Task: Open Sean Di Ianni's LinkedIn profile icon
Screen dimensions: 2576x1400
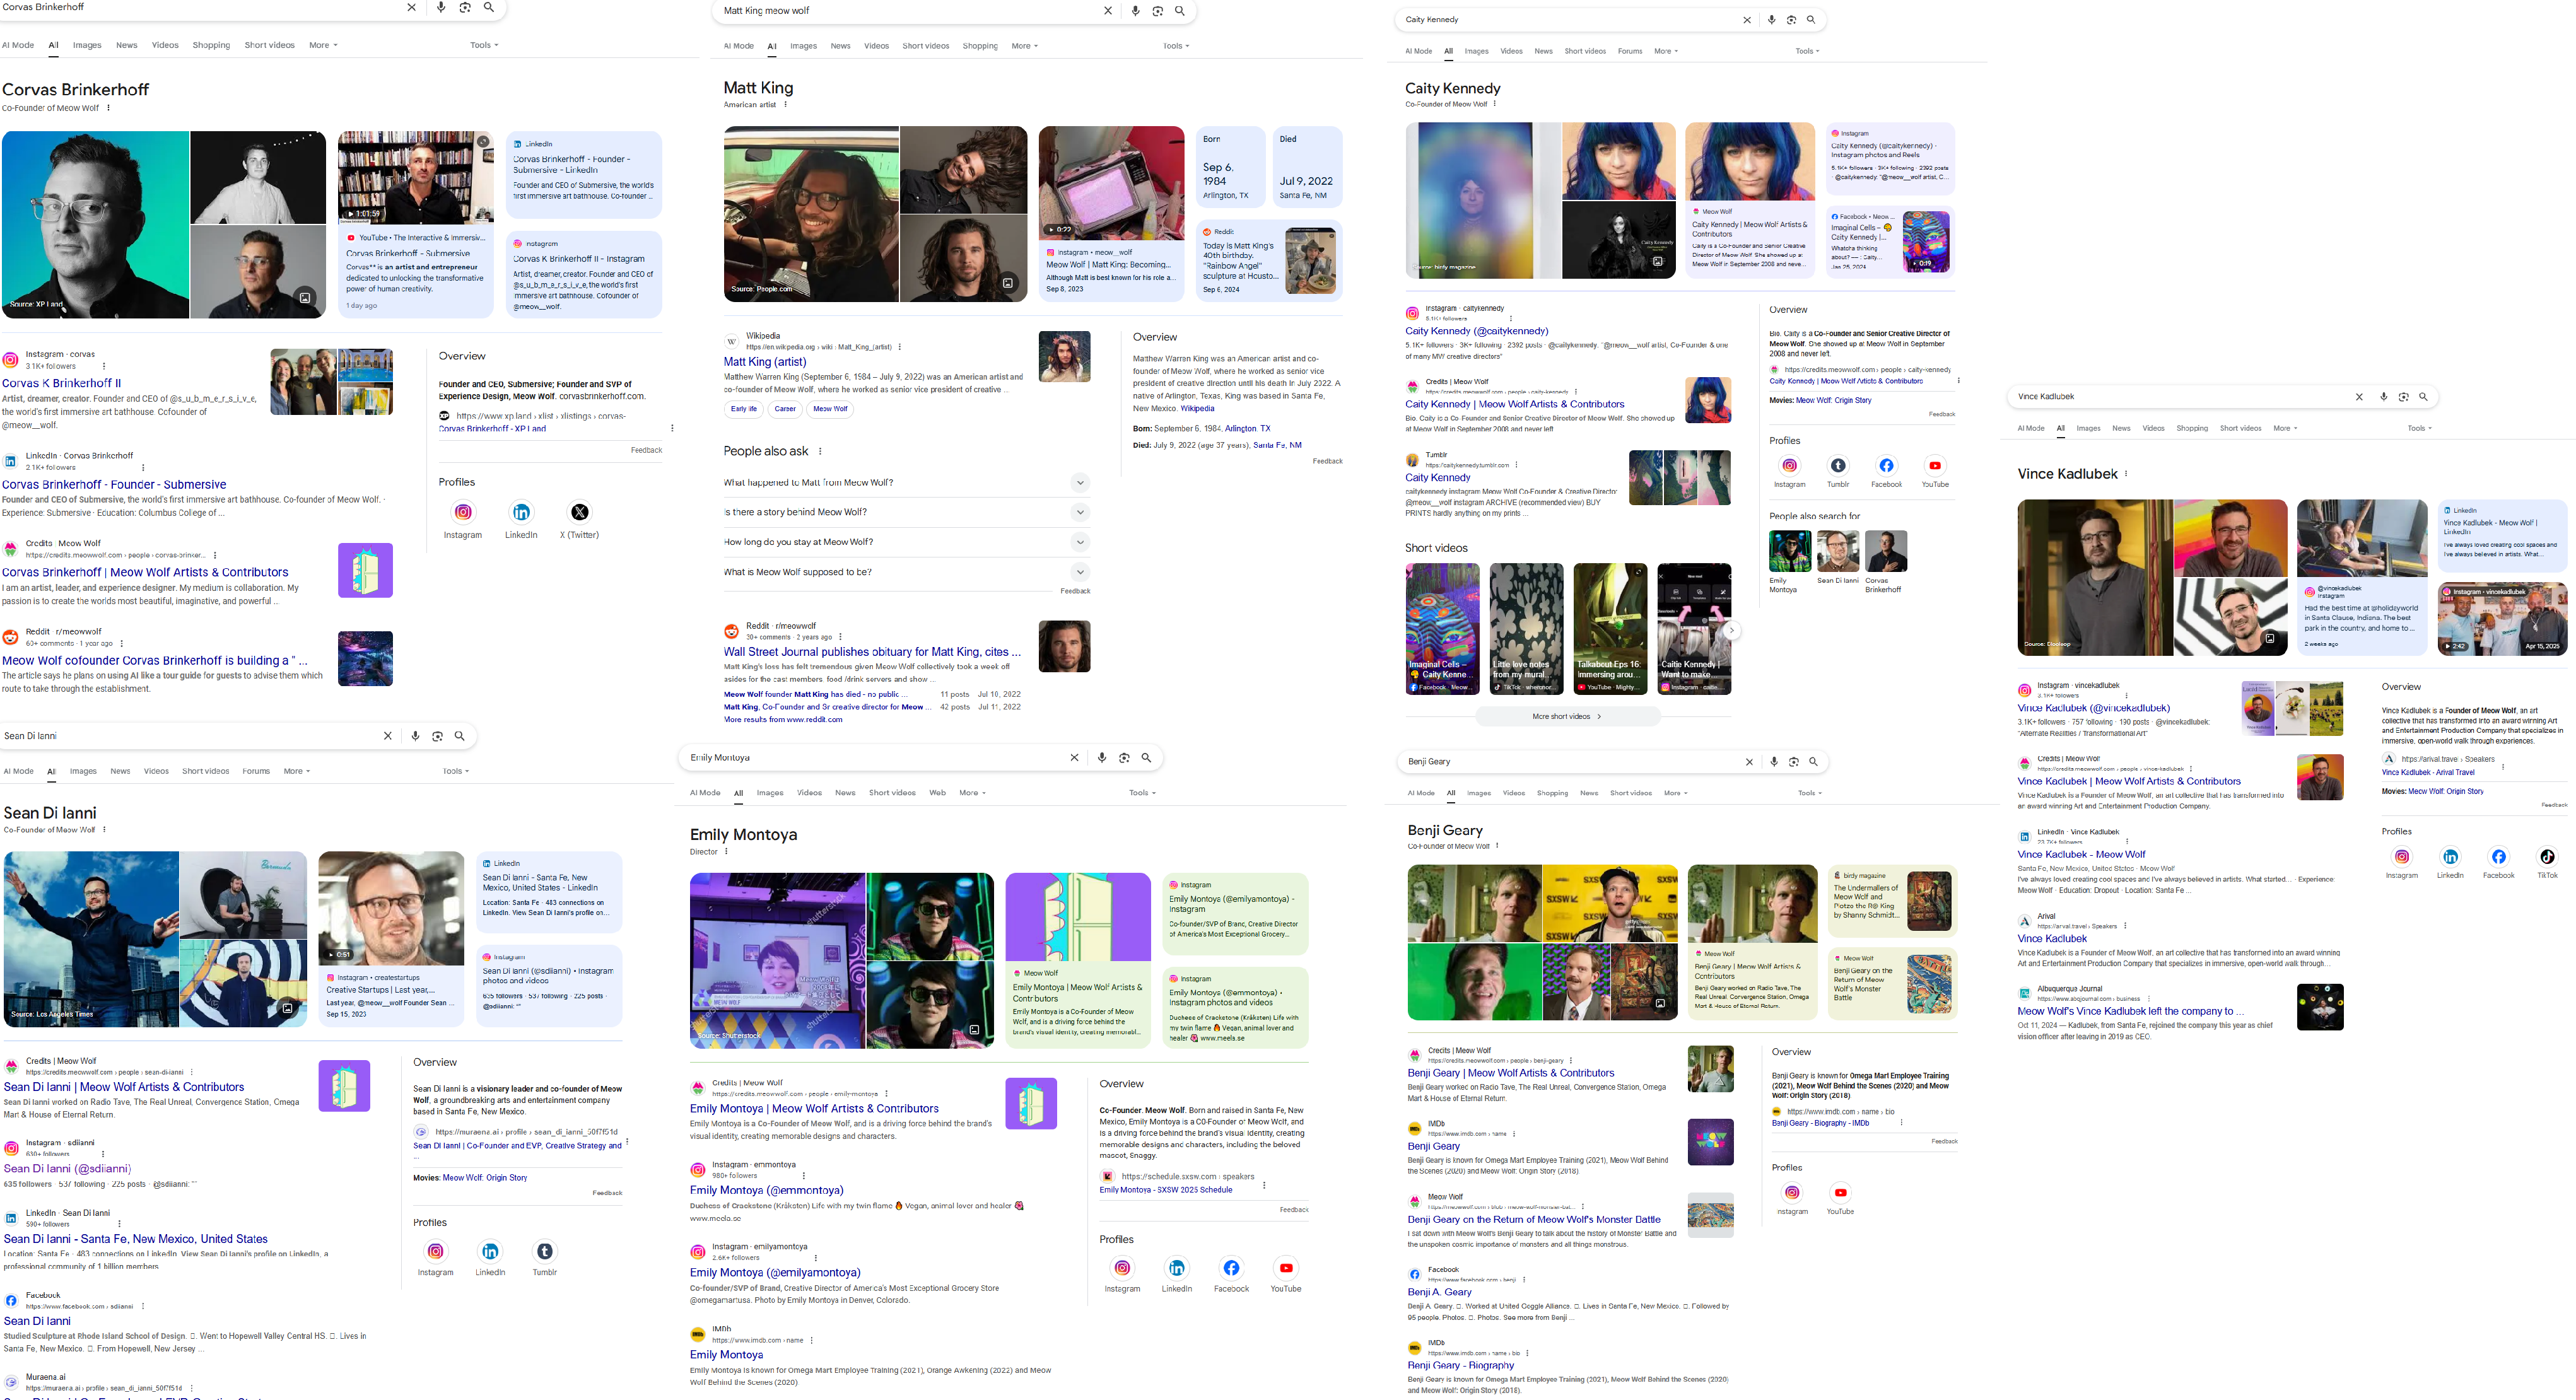Action: 490,1251
